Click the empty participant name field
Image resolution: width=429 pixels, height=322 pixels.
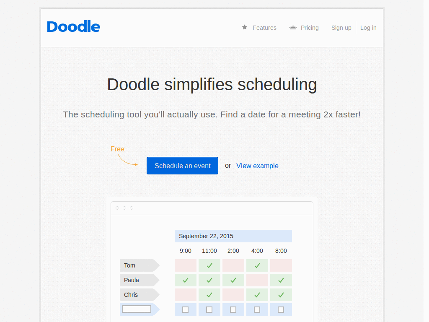137,309
